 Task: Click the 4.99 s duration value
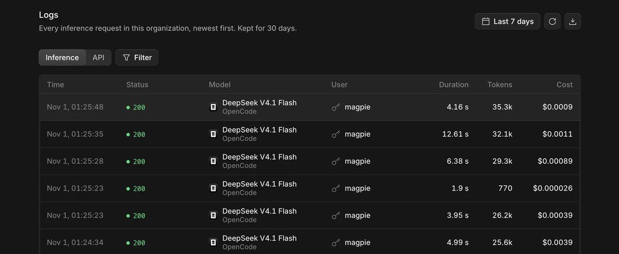click(457, 243)
